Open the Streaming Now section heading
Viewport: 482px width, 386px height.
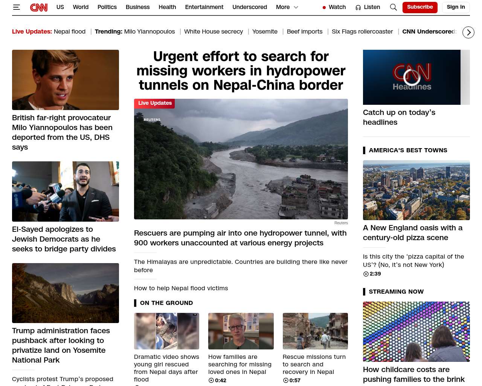396,292
